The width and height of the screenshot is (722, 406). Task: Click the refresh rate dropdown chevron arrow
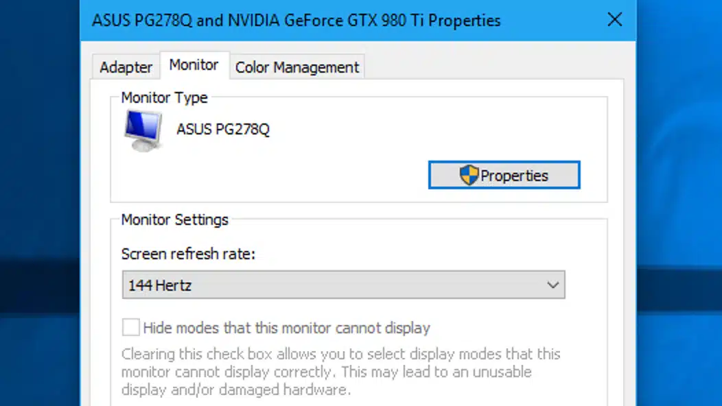(x=552, y=285)
